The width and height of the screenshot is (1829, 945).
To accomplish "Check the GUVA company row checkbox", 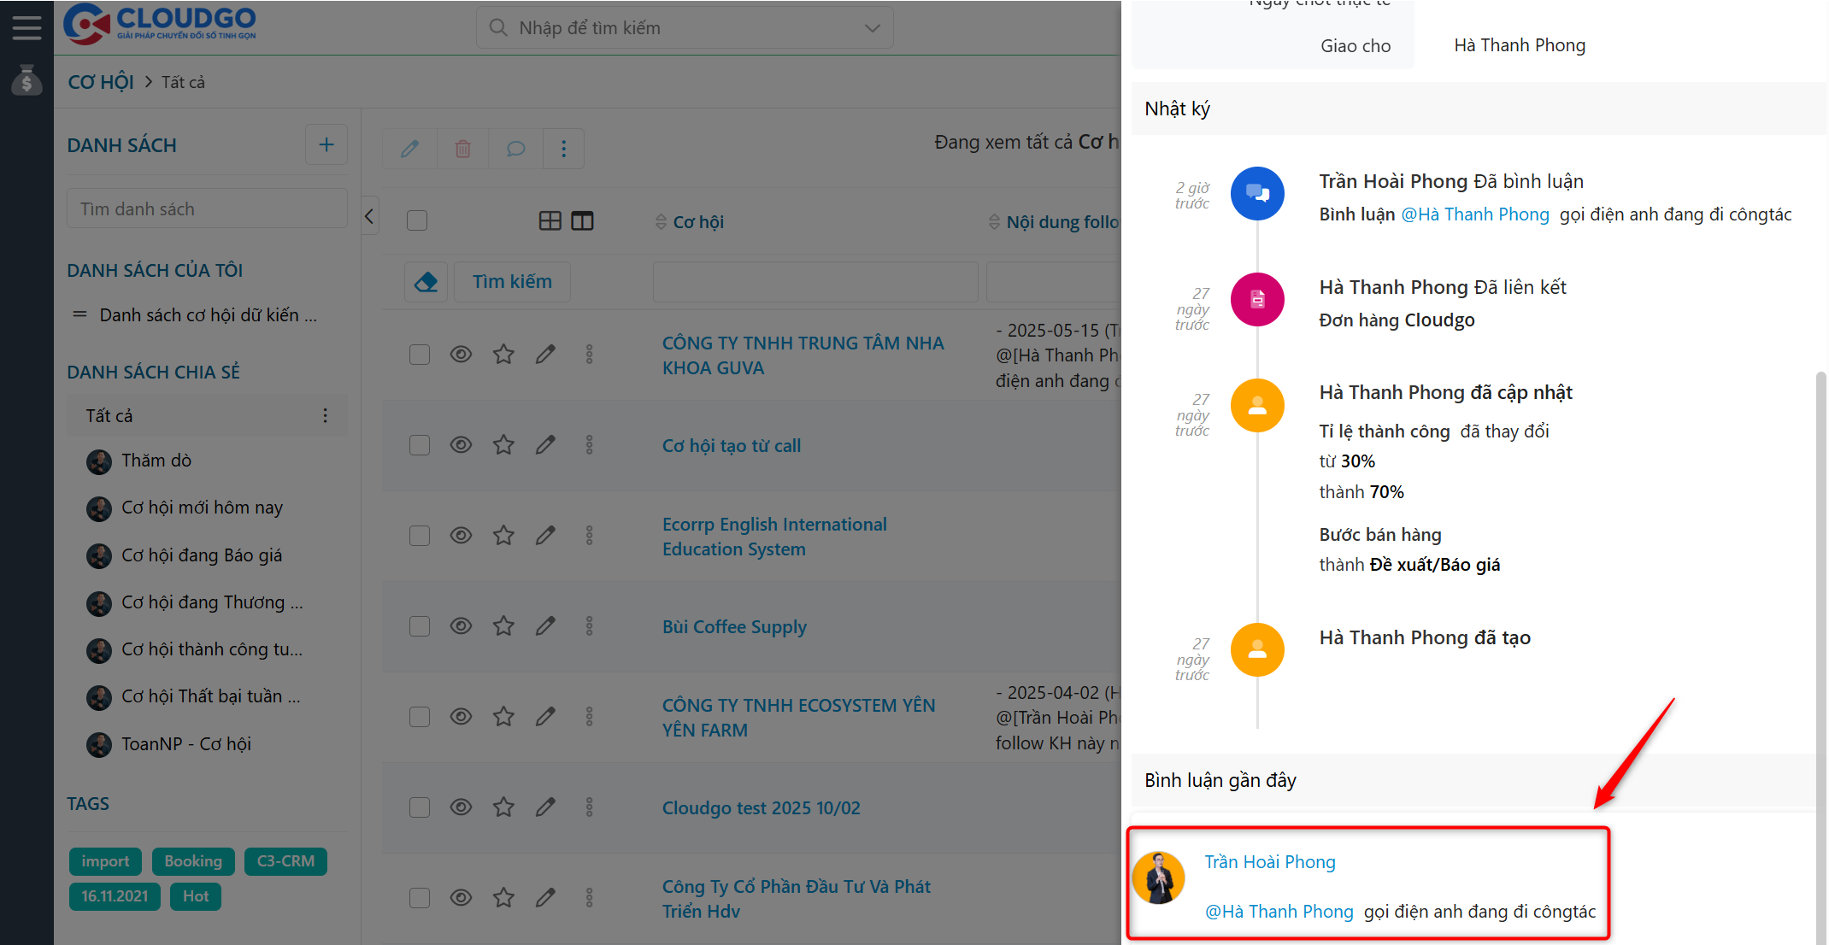I will [x=419, y=355].
